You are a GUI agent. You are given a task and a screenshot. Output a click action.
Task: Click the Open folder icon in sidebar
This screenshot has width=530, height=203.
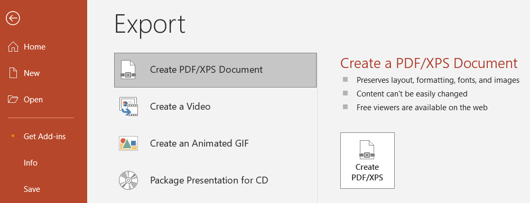pyautogui.click(x=13, y=100)
